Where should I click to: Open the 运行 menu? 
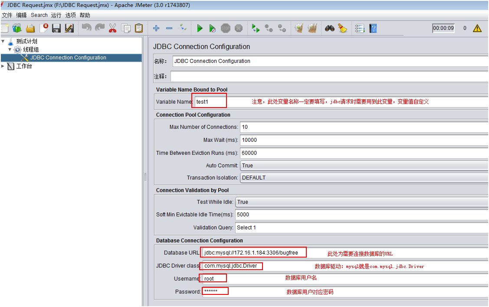(x=56, y=15)
